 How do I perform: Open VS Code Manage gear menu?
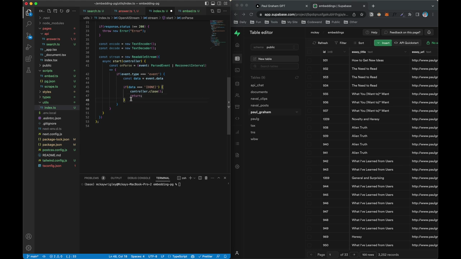[x=28, y=248]
